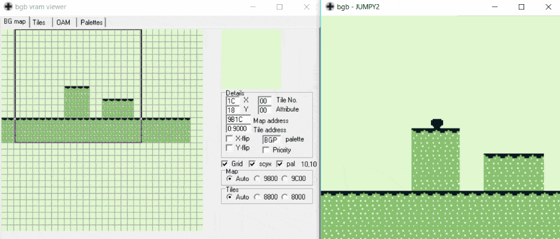Select the 9800 map radio button
Viewport: 560px width, 239px height.
pyautogui.click(x=257, y=178)
